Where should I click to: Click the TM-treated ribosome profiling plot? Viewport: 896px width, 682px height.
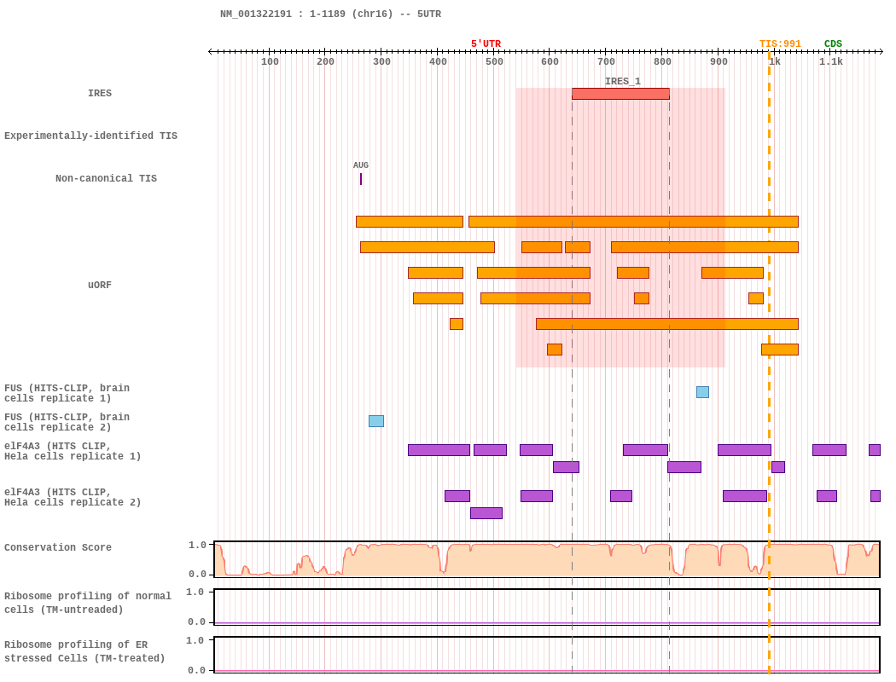coord(547,656)
